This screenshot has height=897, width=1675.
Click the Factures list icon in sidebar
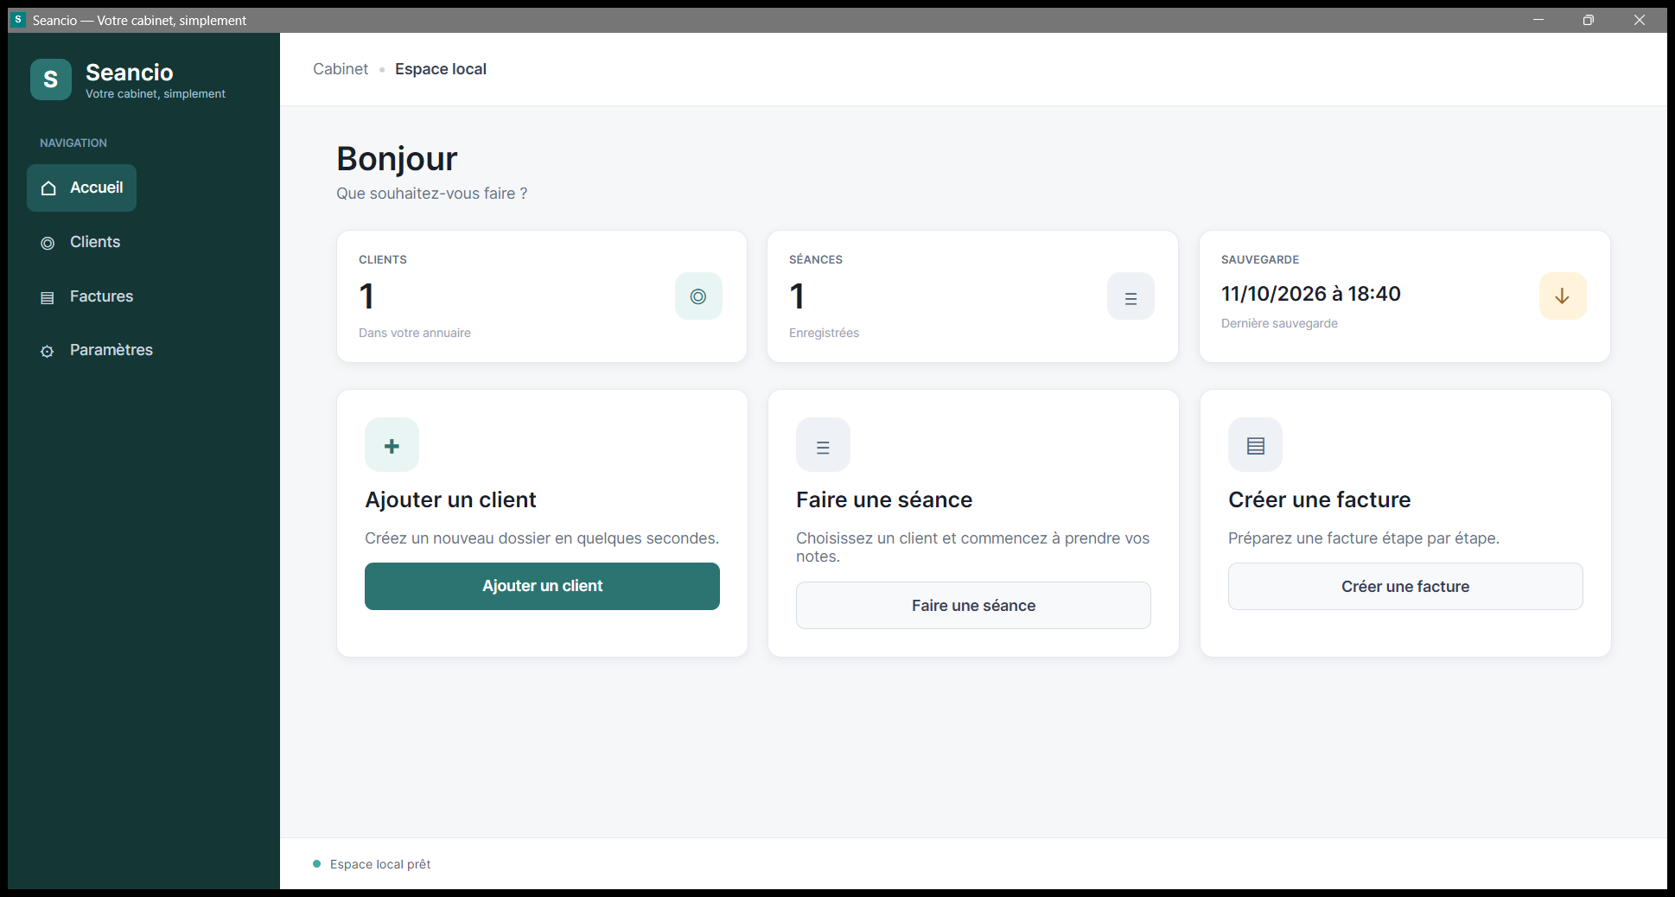[48, 297]
